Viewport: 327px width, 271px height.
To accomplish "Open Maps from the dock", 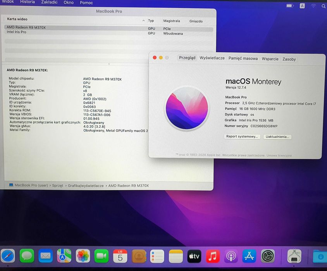I will coord(64,256).
